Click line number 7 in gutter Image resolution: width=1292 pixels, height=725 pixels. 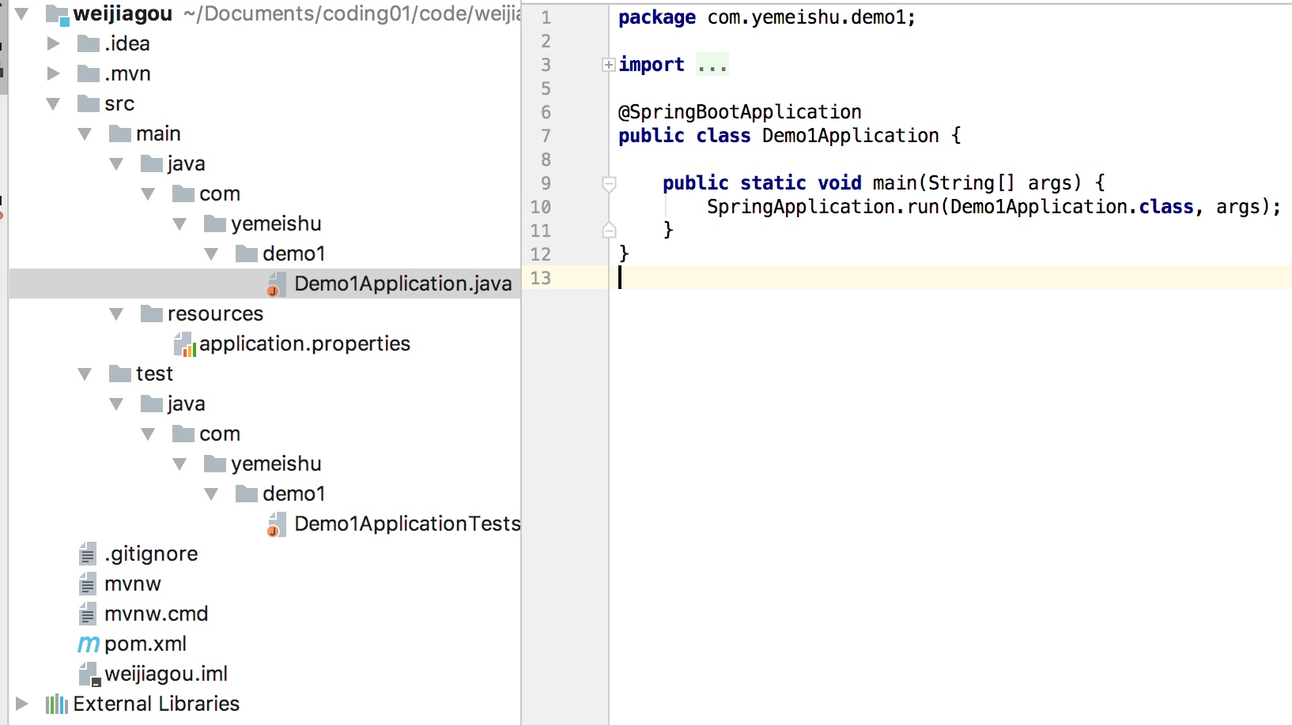546,136
